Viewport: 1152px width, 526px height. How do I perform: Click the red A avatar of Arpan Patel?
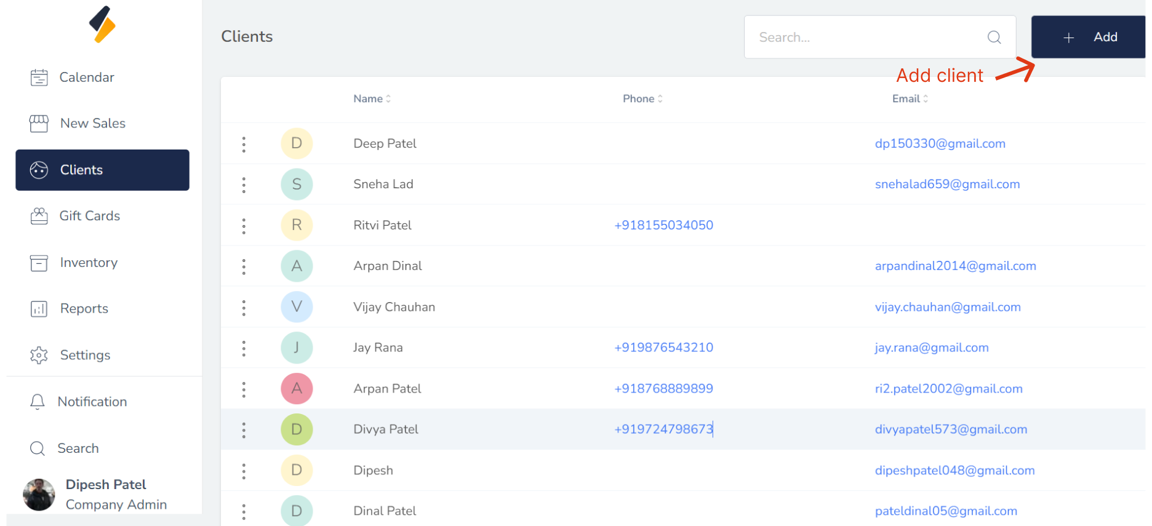[x=297, y=389]
